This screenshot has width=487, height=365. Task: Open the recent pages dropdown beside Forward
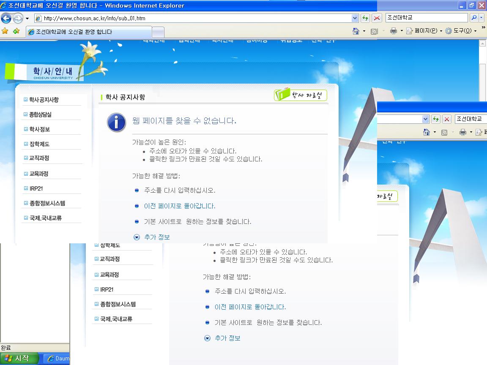(x=27, y=19)
